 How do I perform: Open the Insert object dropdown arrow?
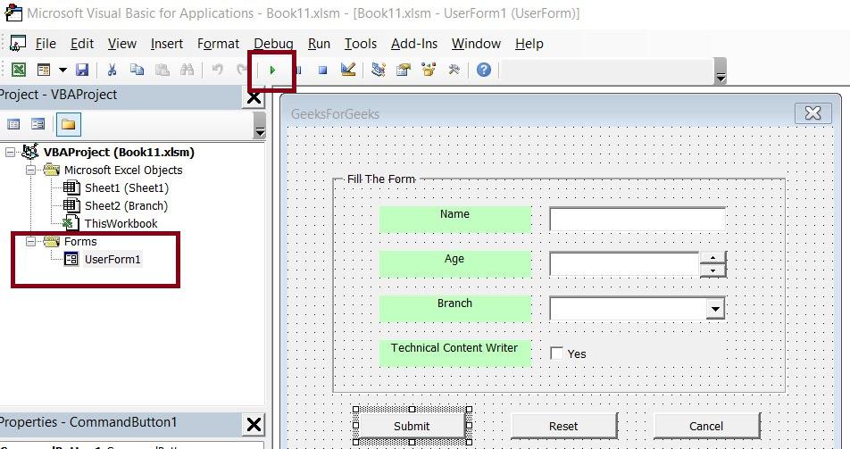[x=62, y=70]
